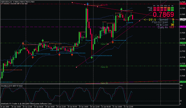Click the white marker at the upper trendline start

point(72,2)
